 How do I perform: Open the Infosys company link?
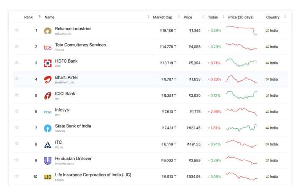click(62, 110)
